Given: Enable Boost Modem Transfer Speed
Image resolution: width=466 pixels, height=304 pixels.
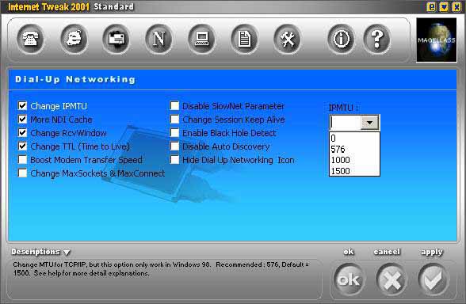Looking at the screenshot, I should 22,160.
